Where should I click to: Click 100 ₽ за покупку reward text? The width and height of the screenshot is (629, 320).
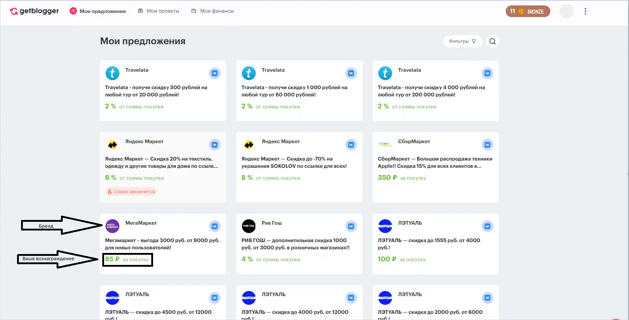tap(402, 259)
